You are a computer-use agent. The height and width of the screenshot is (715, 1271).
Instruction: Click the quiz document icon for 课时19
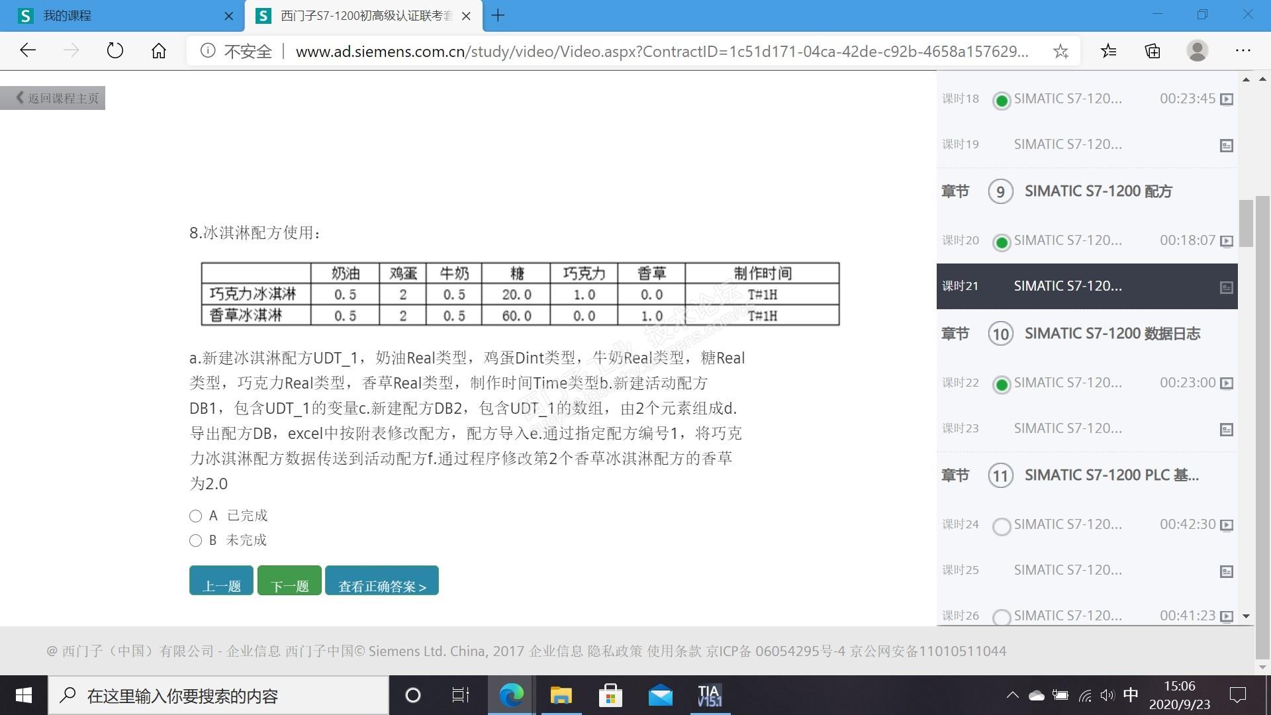tap(1227, 146)
